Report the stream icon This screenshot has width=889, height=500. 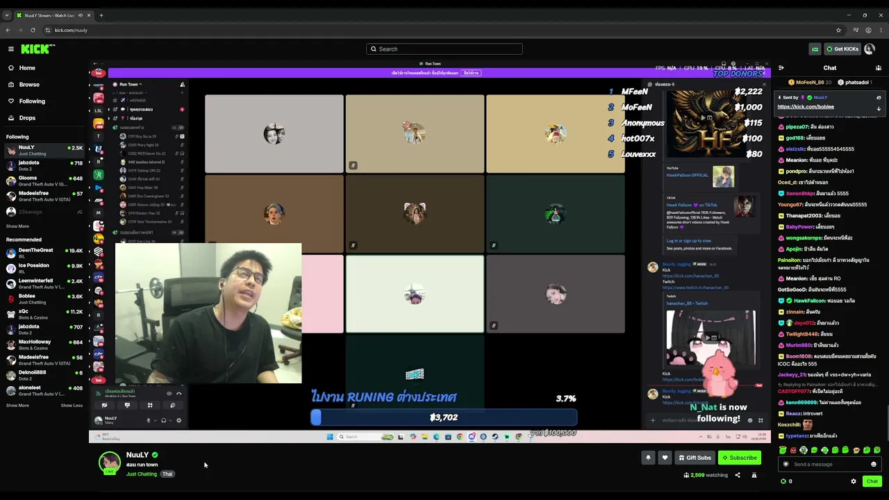(x=754, y=476)
